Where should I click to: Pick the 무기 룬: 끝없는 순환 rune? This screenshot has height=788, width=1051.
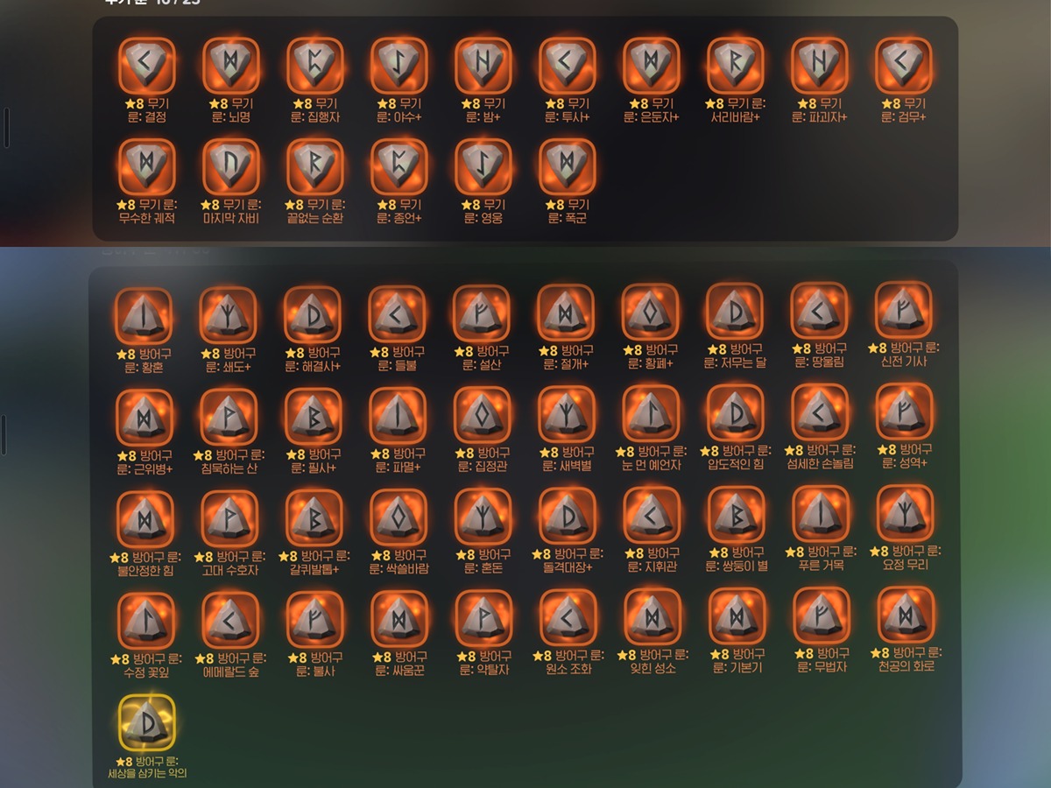click(315, 167)
